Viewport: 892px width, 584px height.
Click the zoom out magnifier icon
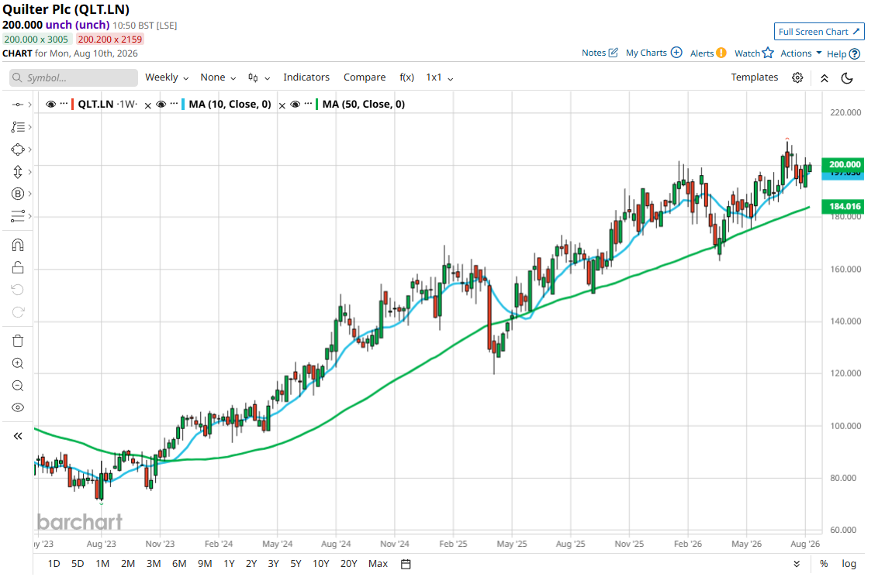pos(18,386)
